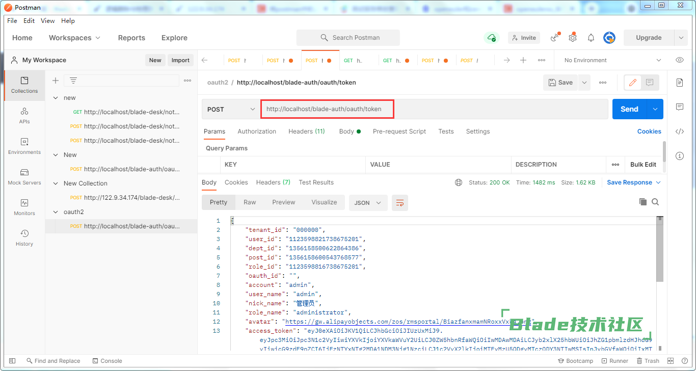The image size is (696, 371).
Task: Open documentation icon in right sidebar
Action: [x=680, y=82]
